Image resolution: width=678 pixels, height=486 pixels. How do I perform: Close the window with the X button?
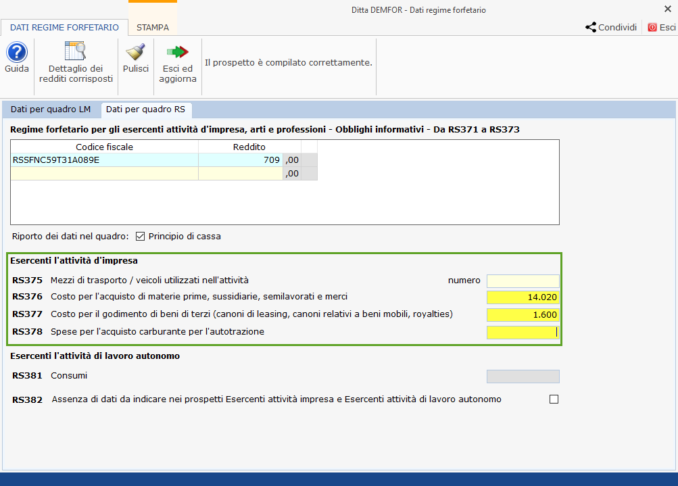click(668, 9)
